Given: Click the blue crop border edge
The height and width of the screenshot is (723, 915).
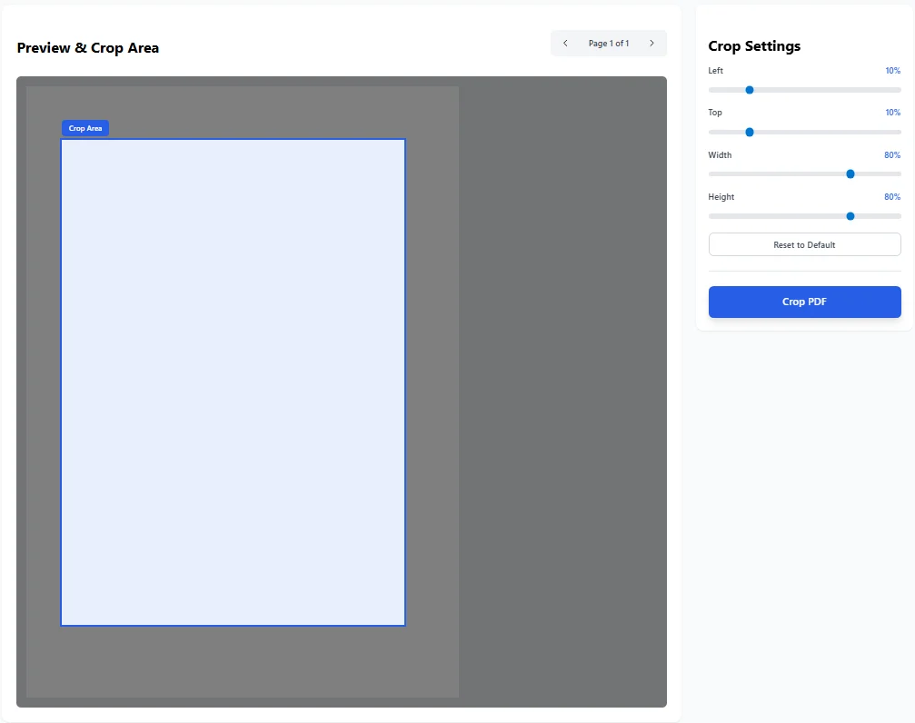Looking at the screenshot, I should (x=62, y=381).
